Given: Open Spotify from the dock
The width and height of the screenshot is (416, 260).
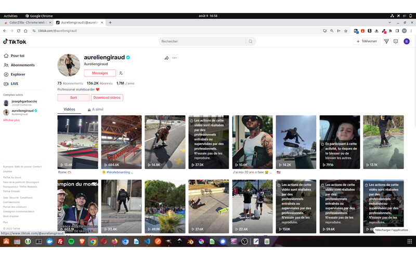Looking at the screenshot, I should [71, 241].
